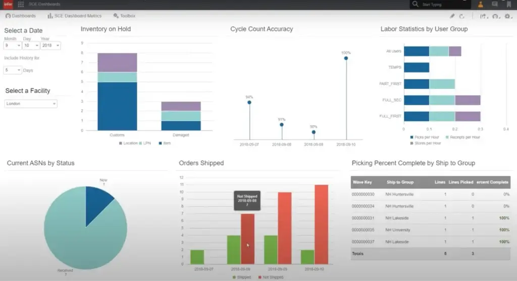Click the Toolbox button

pyautogui.click(x=125, y=16)
